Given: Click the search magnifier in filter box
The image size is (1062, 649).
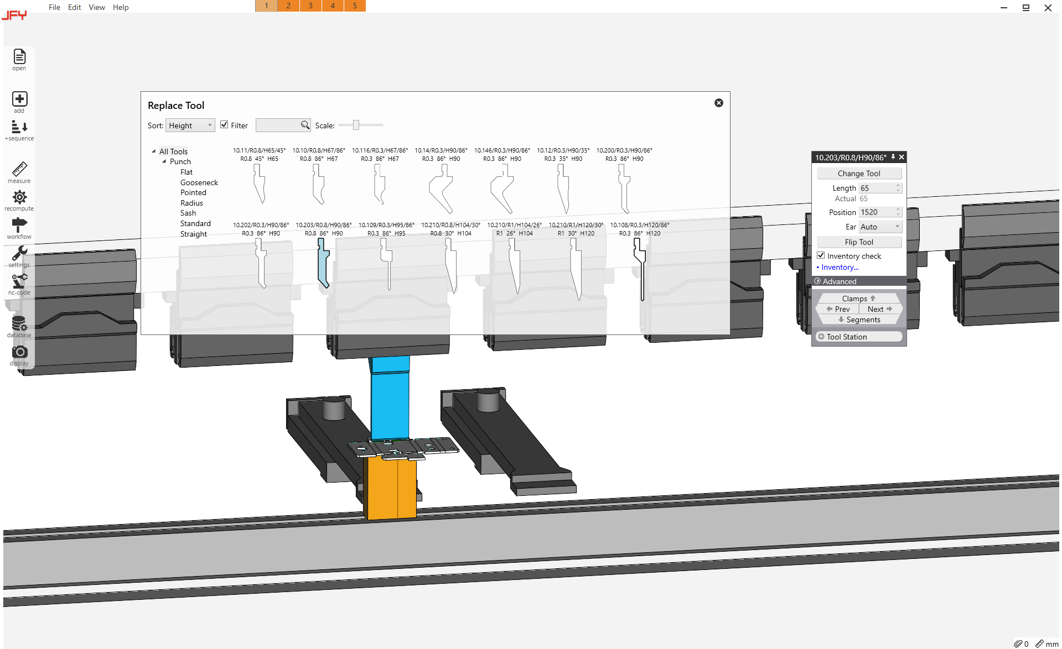Looking at the screenshot, I should (x=305, y=125).
